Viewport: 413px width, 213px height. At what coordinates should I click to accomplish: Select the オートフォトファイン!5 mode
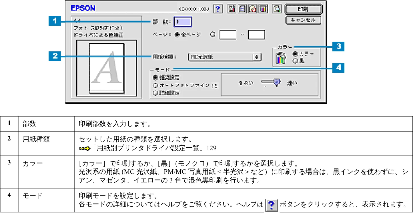pos(155,85)
